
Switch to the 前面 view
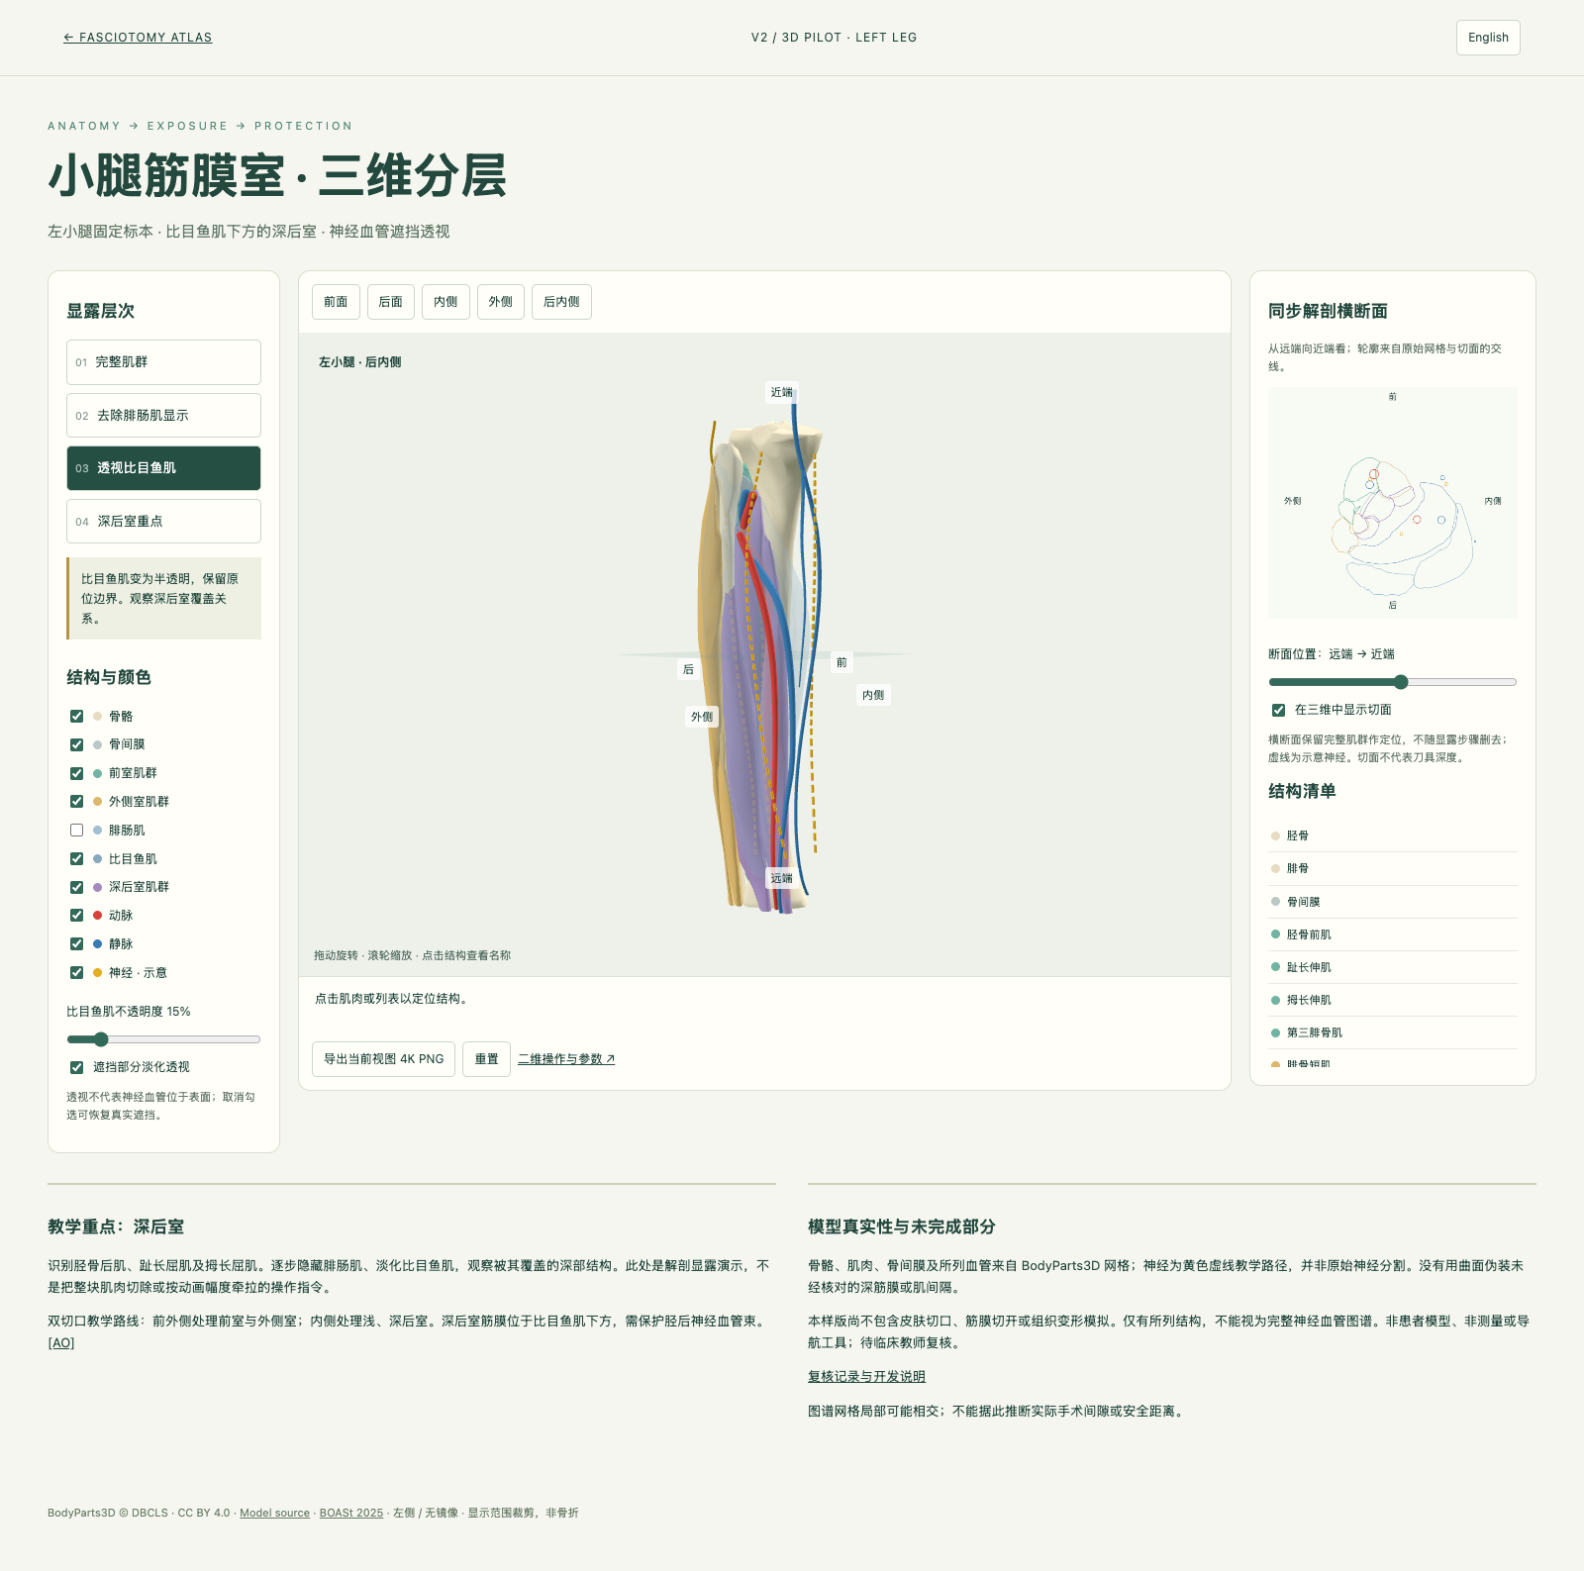point(336,302)
